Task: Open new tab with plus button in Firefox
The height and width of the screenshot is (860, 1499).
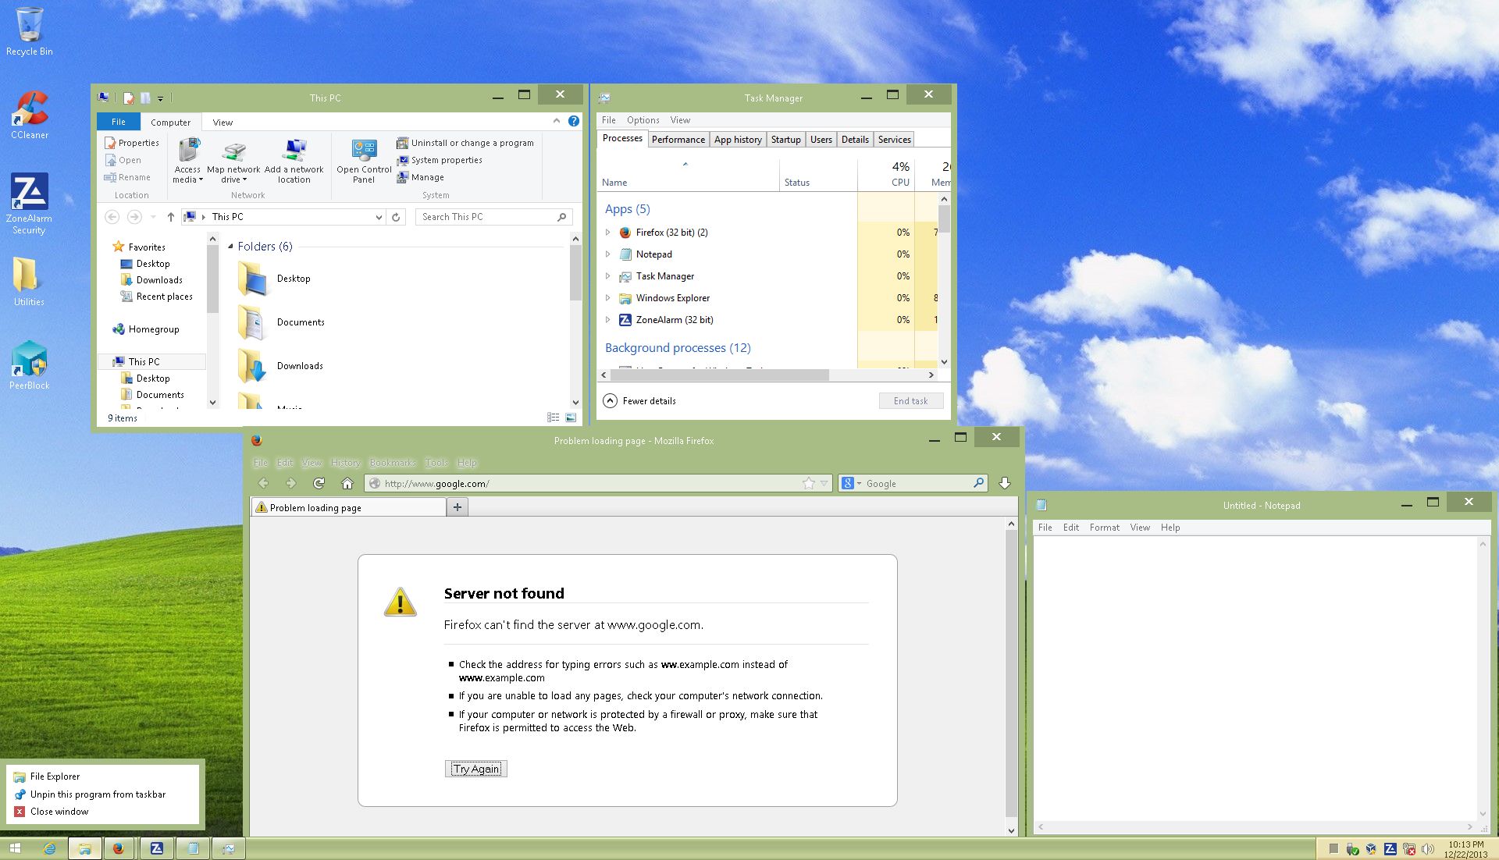Action: click(x=458, y=507)
